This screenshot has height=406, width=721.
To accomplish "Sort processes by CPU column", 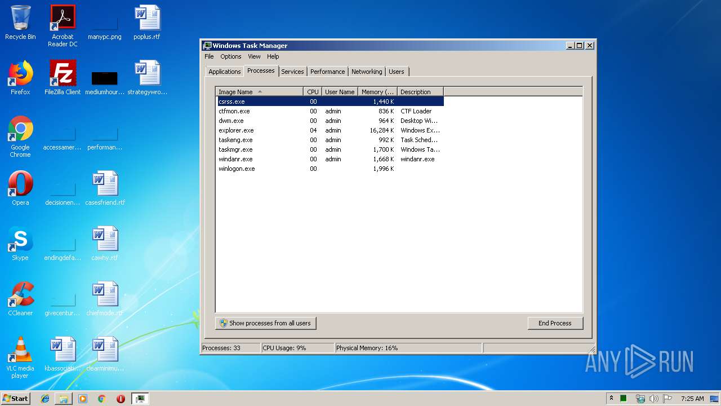I will tap(313, 92).
